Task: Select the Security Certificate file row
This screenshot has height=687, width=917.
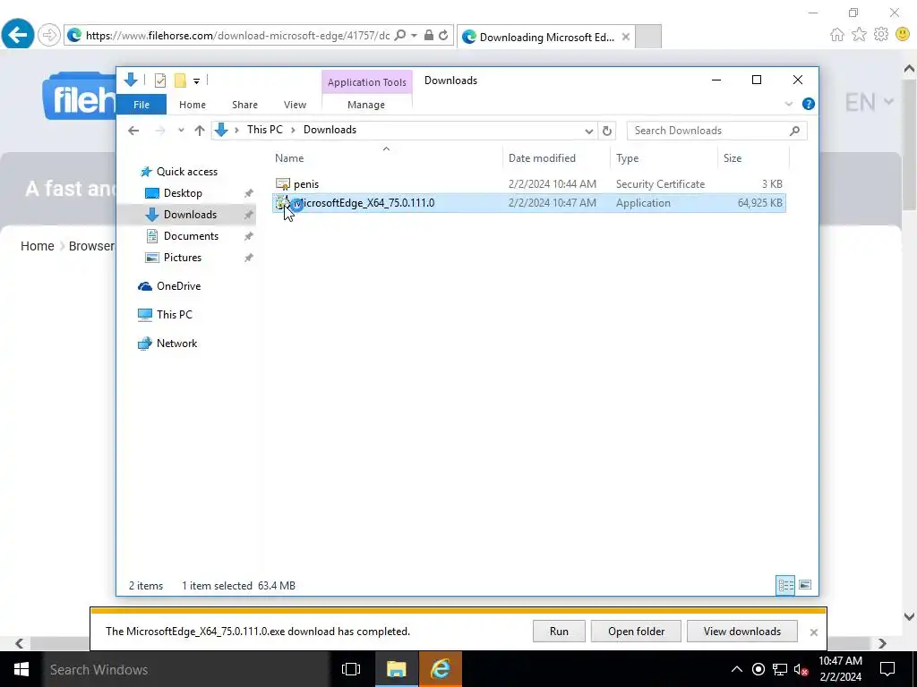Action: coord(528,184)
